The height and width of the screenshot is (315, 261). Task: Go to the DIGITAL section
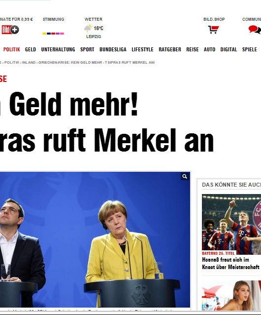pos(228,49)
